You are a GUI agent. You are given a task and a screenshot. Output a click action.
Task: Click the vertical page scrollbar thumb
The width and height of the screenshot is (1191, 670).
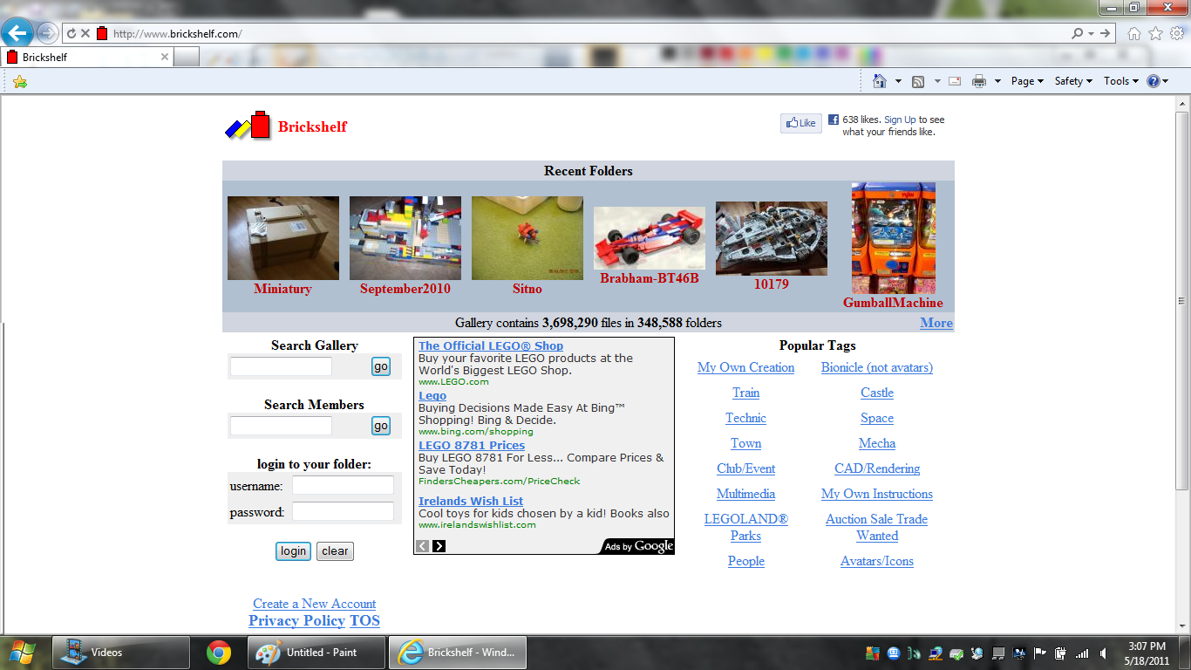tap(1182, 300)
